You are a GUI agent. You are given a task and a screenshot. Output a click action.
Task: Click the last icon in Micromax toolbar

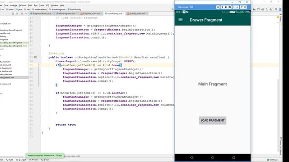245,7
